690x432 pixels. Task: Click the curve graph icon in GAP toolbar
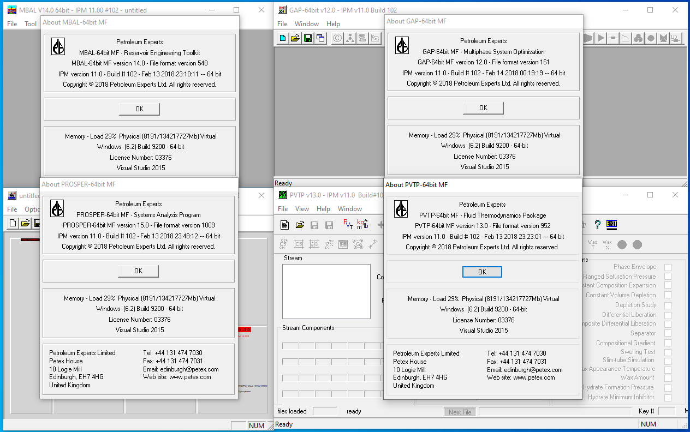626,38
